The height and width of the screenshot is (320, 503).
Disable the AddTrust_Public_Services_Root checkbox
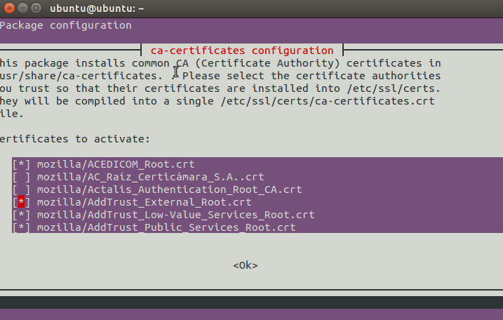coord(21,227)
